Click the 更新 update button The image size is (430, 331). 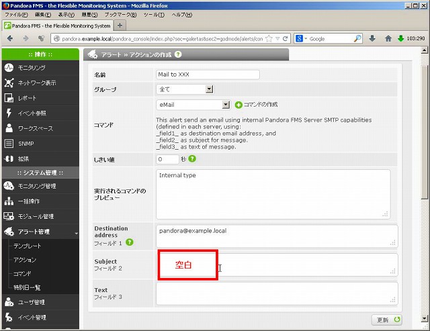387,320
